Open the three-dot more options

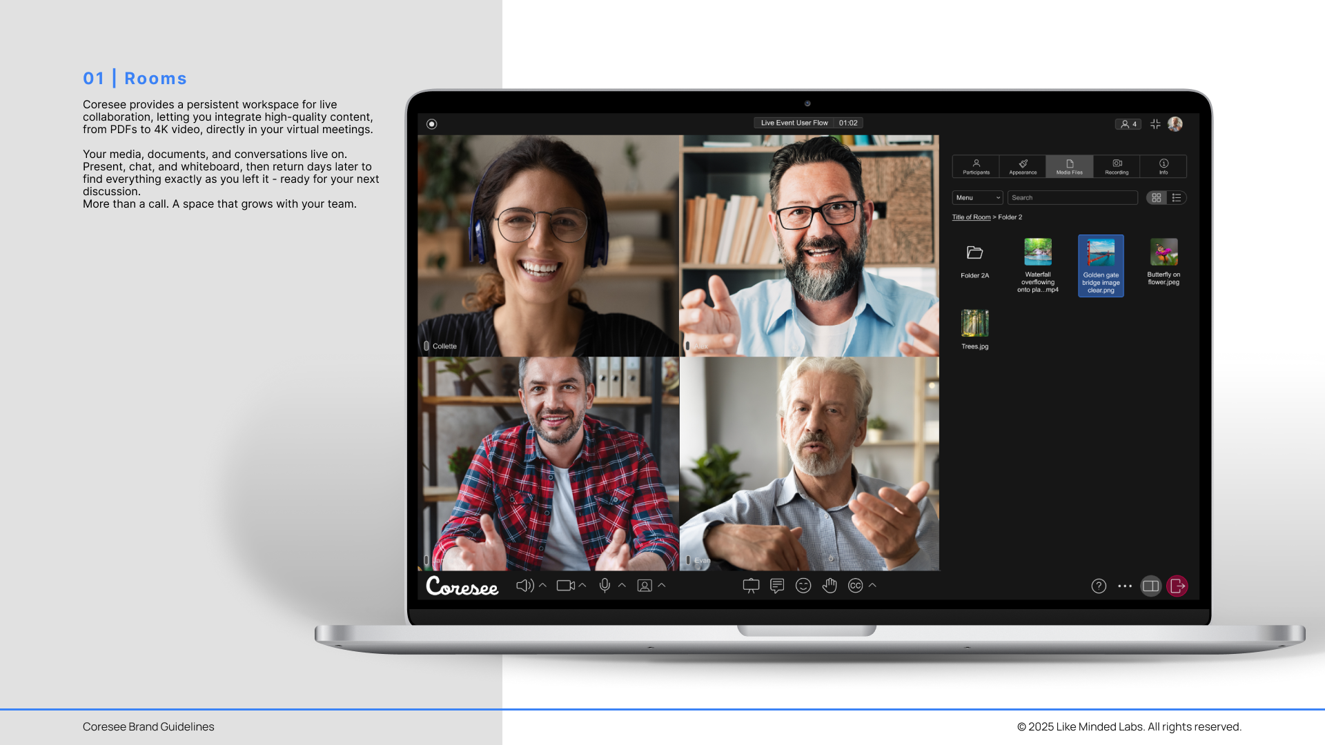pos(1125,586)
